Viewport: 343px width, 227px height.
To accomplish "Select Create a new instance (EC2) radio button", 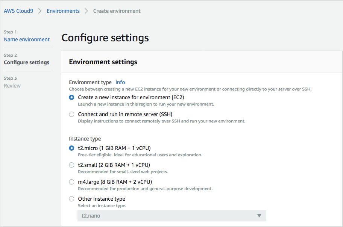I will coord(71,97).
